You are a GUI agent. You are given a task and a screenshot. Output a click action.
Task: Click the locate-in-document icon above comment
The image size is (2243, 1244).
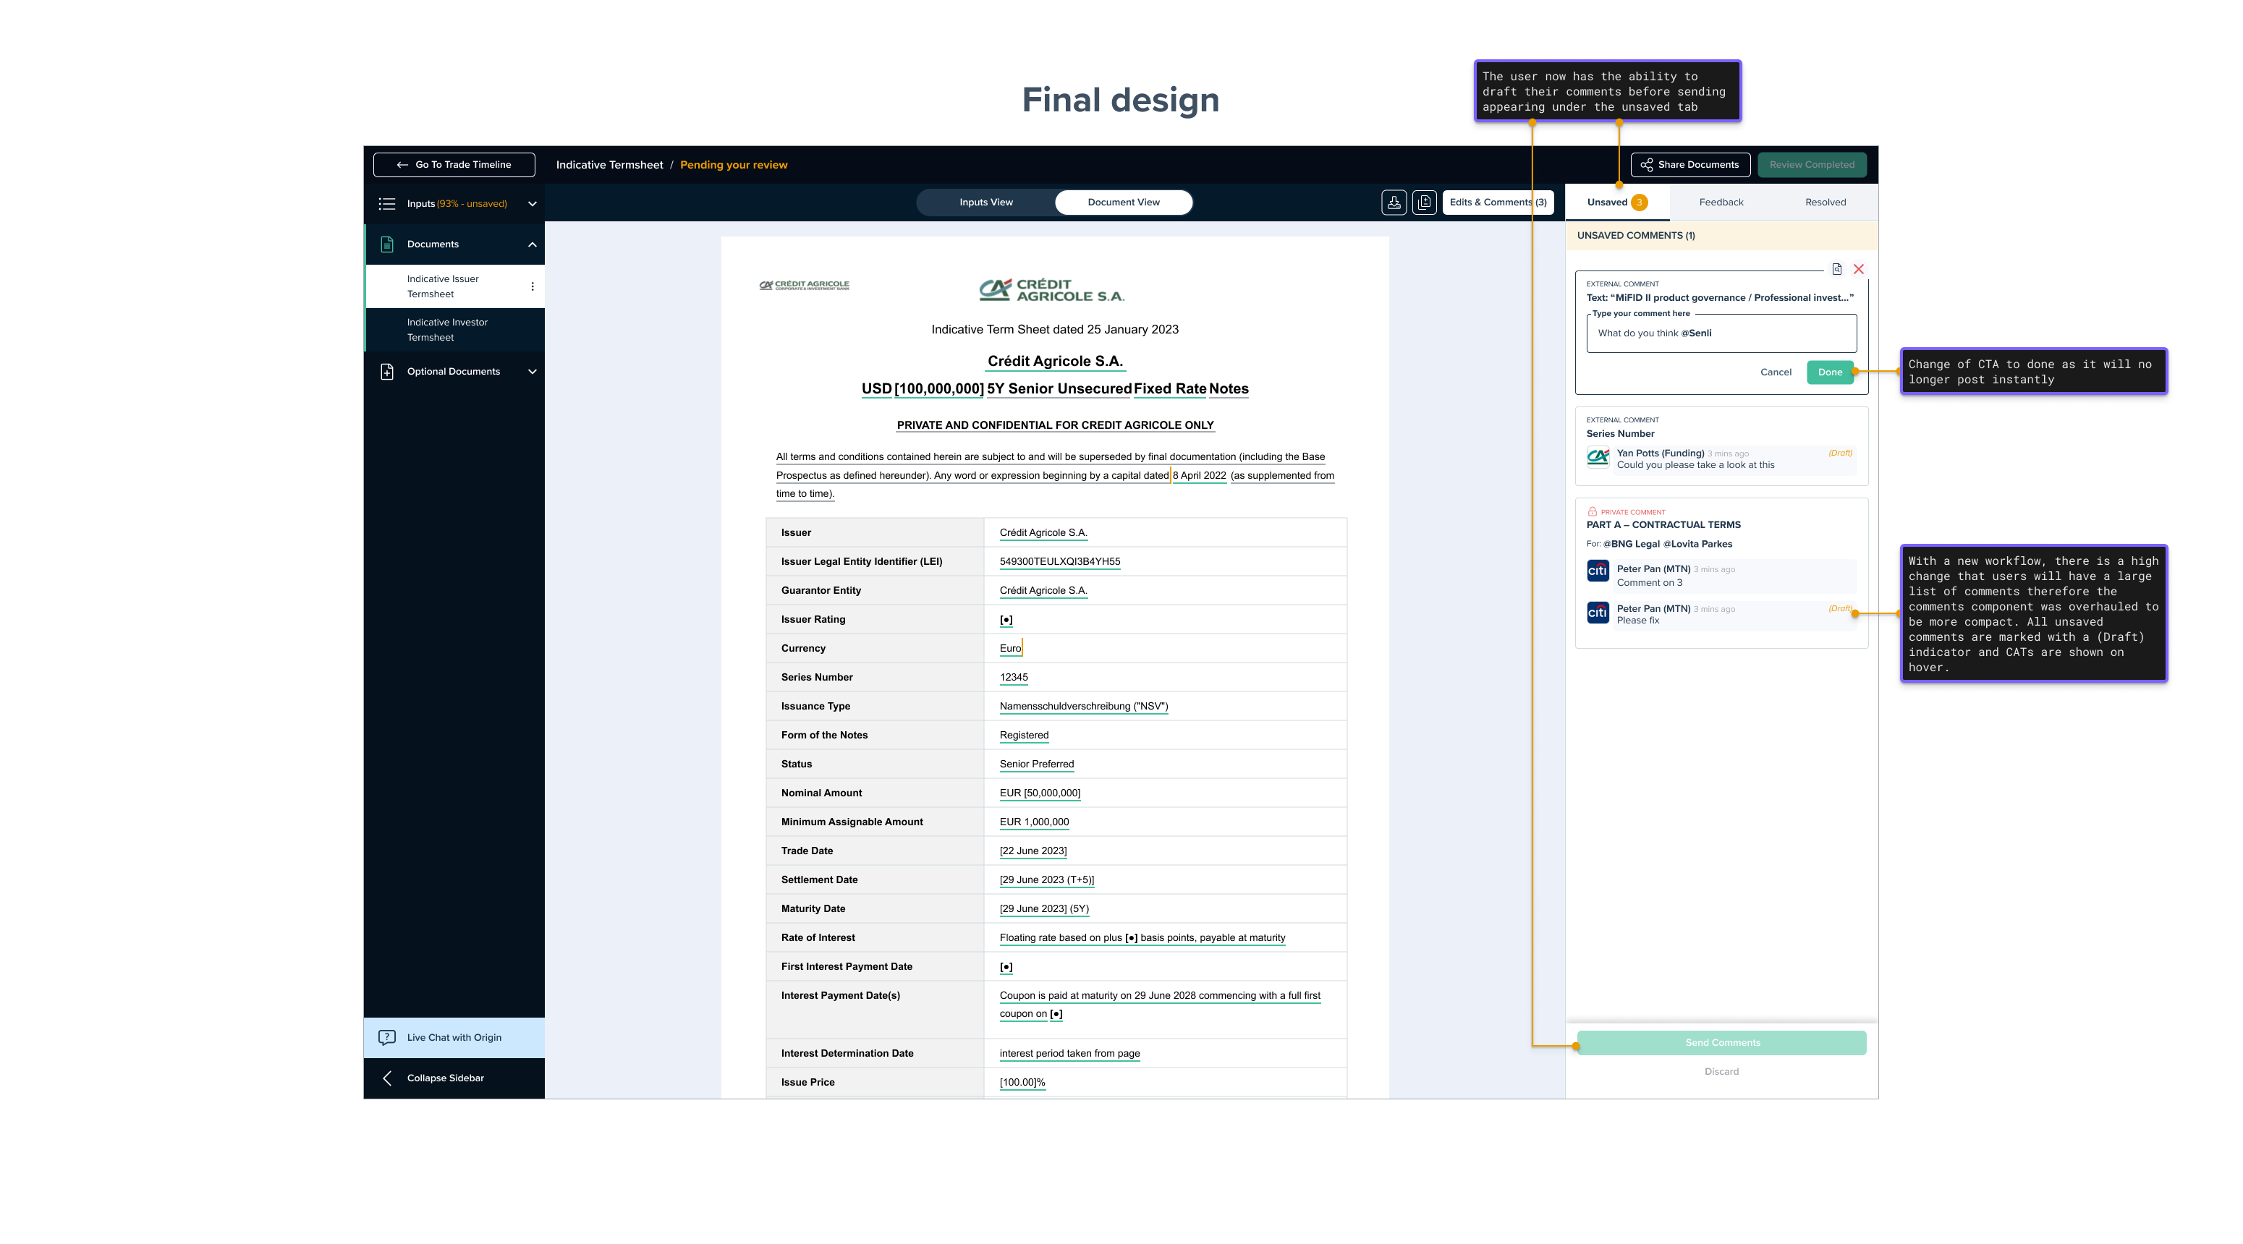tap(1836, 269)
